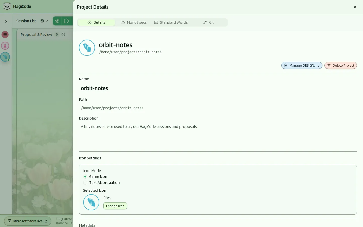Click the 'Session List' heading
Viewport: 363px width, 227px height.
tap(26, 21)
